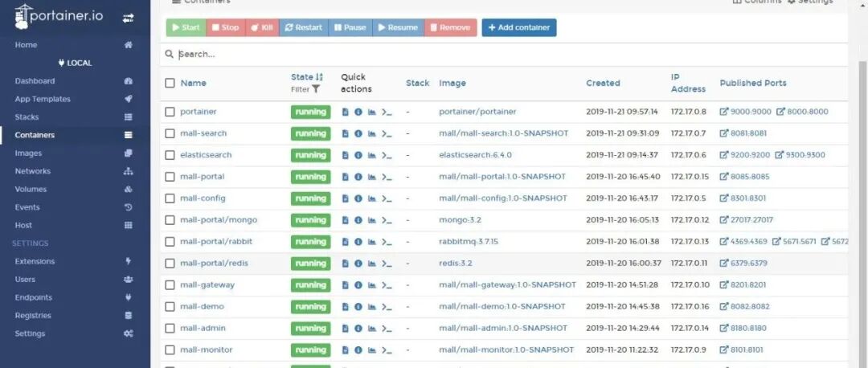
Task: Sort by State column arrows
Action: pyautogui.click(x=319, y=77)
